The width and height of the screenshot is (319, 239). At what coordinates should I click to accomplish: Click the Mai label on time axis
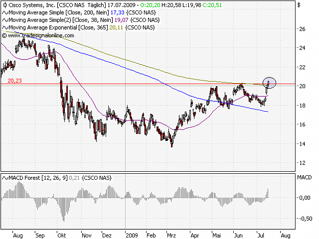(x=216, y=235)
